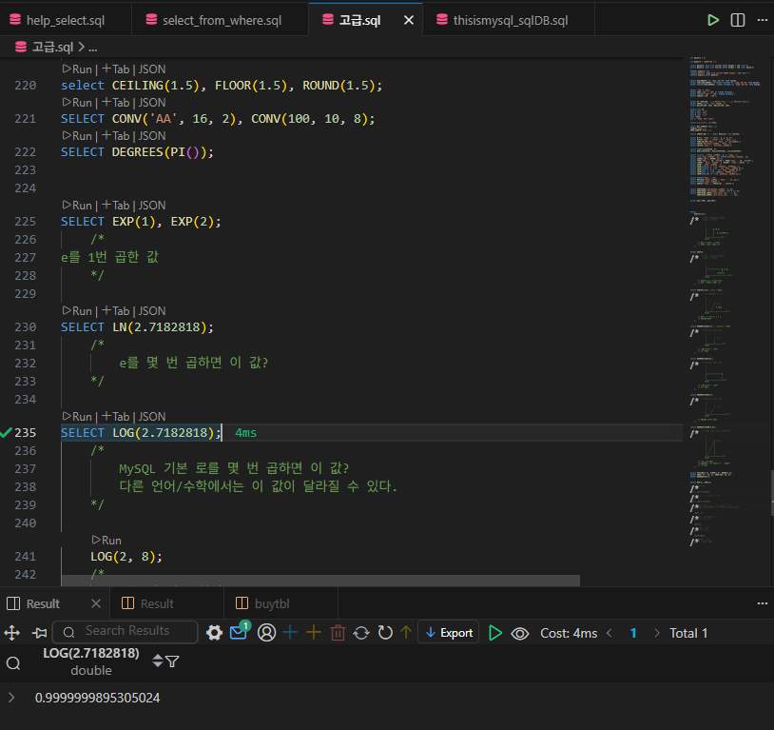The width and height of the screenshot is (774, 730).
Task: Go to previous results page chevron
Action: (610, 633)
